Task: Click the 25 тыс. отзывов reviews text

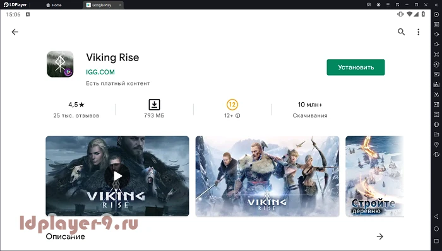Action: click(76, 115)
